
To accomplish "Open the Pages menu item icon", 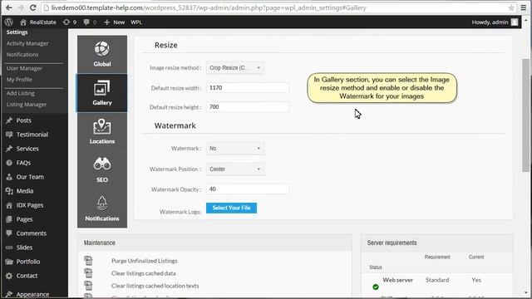I will tap(9, 219).
